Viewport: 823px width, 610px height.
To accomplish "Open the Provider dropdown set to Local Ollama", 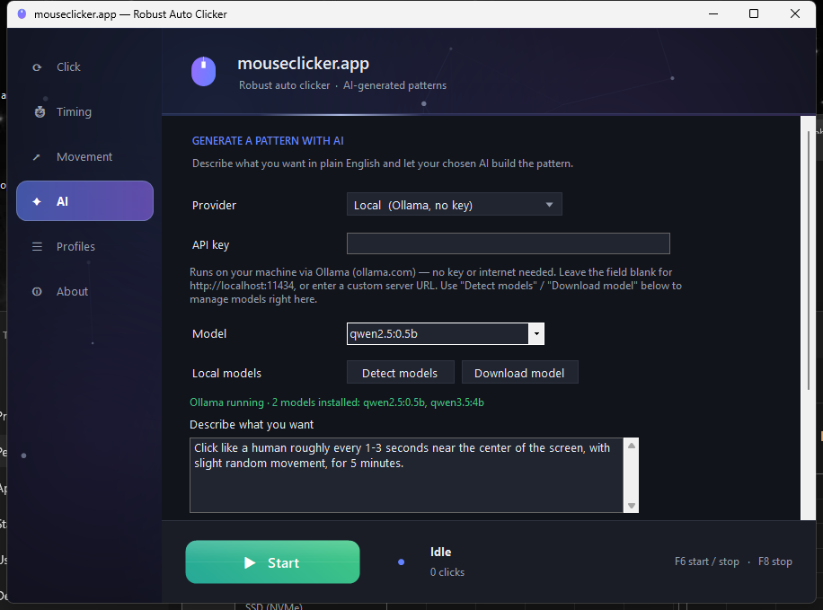I will [x=454, y=204].
